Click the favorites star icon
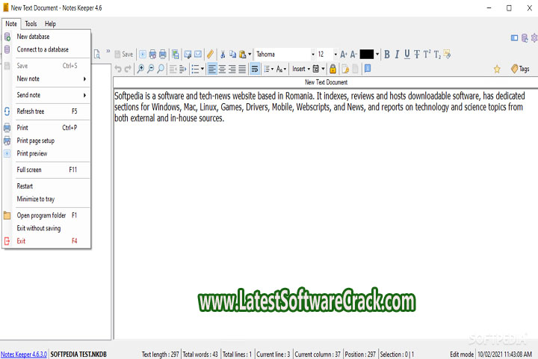 [x=497, y=69]
